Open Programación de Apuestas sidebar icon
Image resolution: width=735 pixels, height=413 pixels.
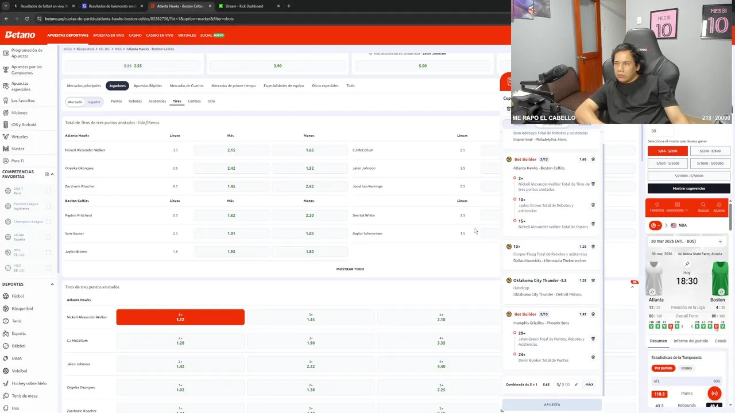click(5, 53)
